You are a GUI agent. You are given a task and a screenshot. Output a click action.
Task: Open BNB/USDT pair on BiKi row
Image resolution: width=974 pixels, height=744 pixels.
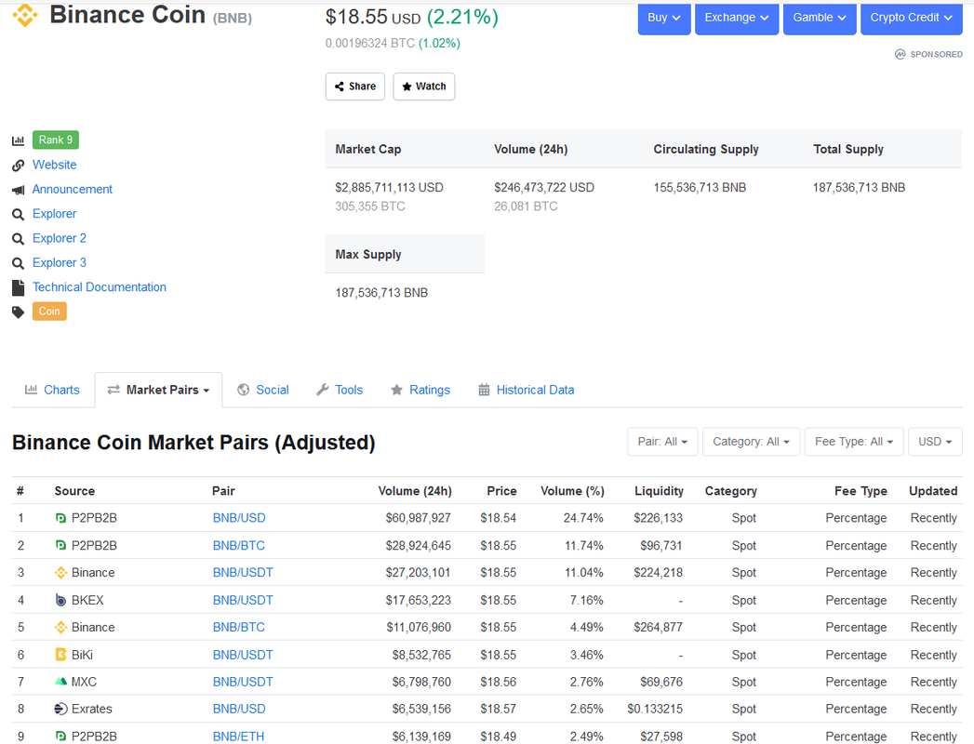243,655
